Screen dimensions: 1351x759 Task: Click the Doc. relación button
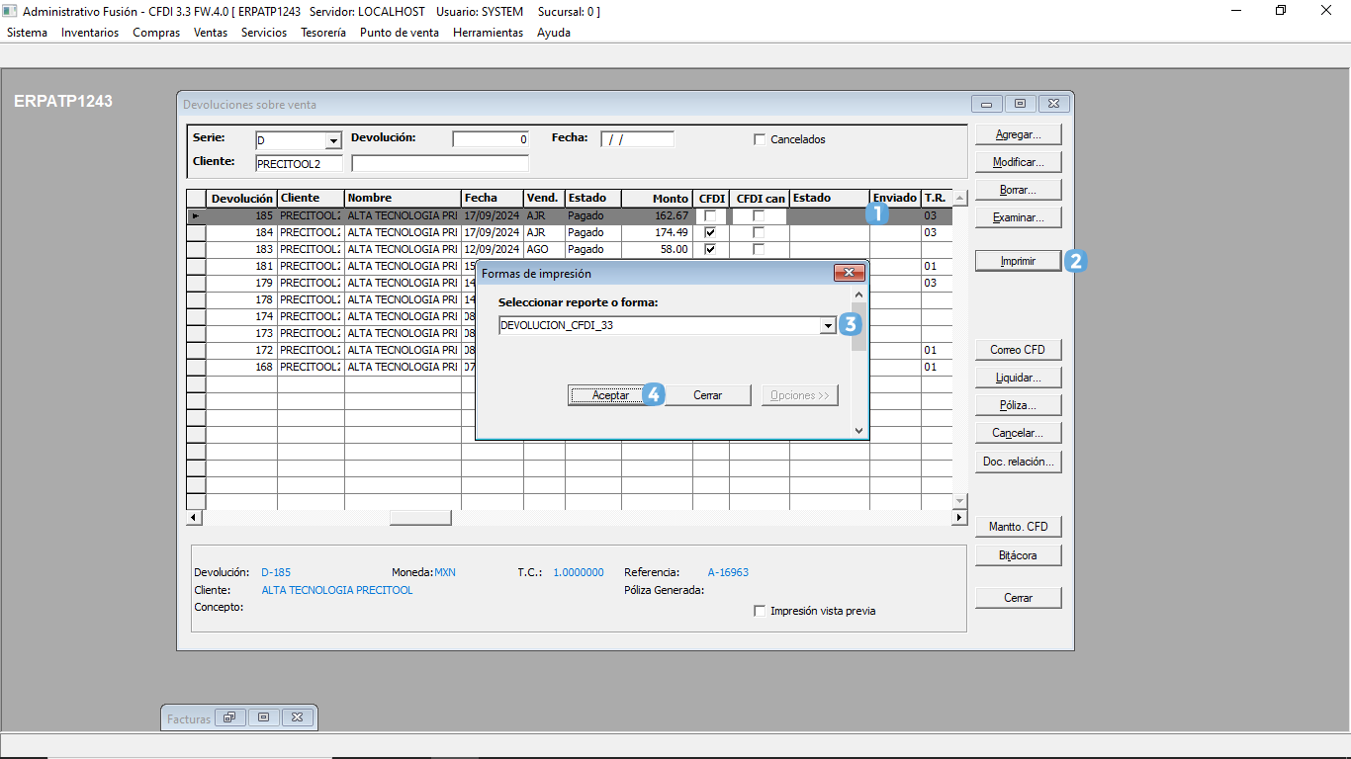[1018, 462]
